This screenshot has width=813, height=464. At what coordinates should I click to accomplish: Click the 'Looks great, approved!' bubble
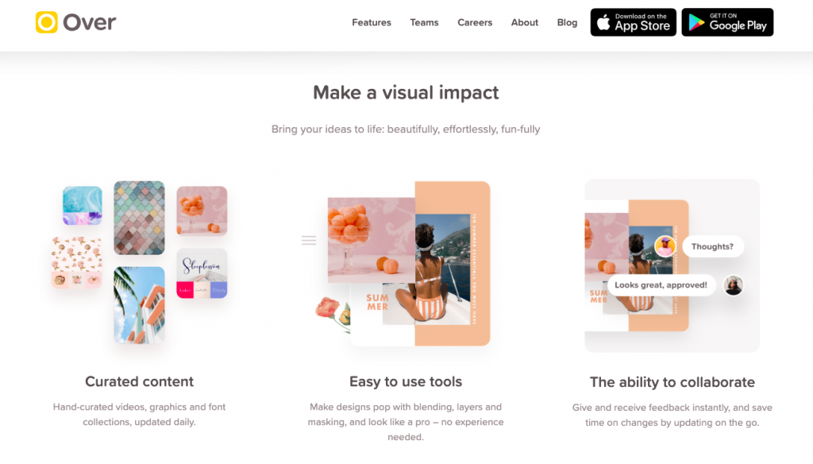pos(661,285)
